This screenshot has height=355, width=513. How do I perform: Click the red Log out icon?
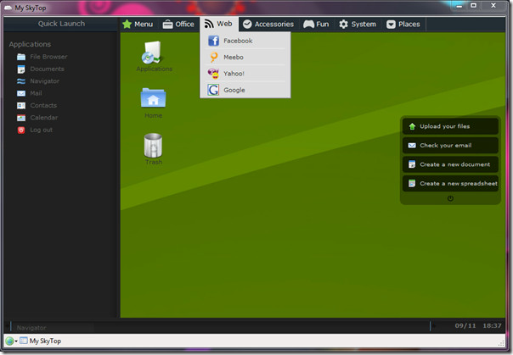click(x=21, y=130)
